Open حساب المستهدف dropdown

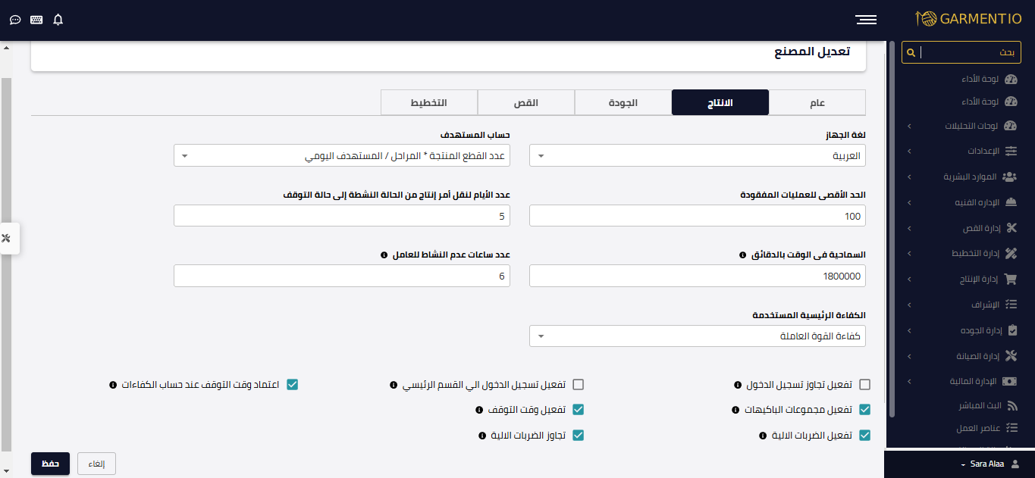pyautogui.click(x=342, y=155)
